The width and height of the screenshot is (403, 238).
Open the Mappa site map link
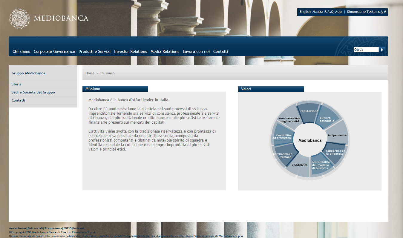317,12
